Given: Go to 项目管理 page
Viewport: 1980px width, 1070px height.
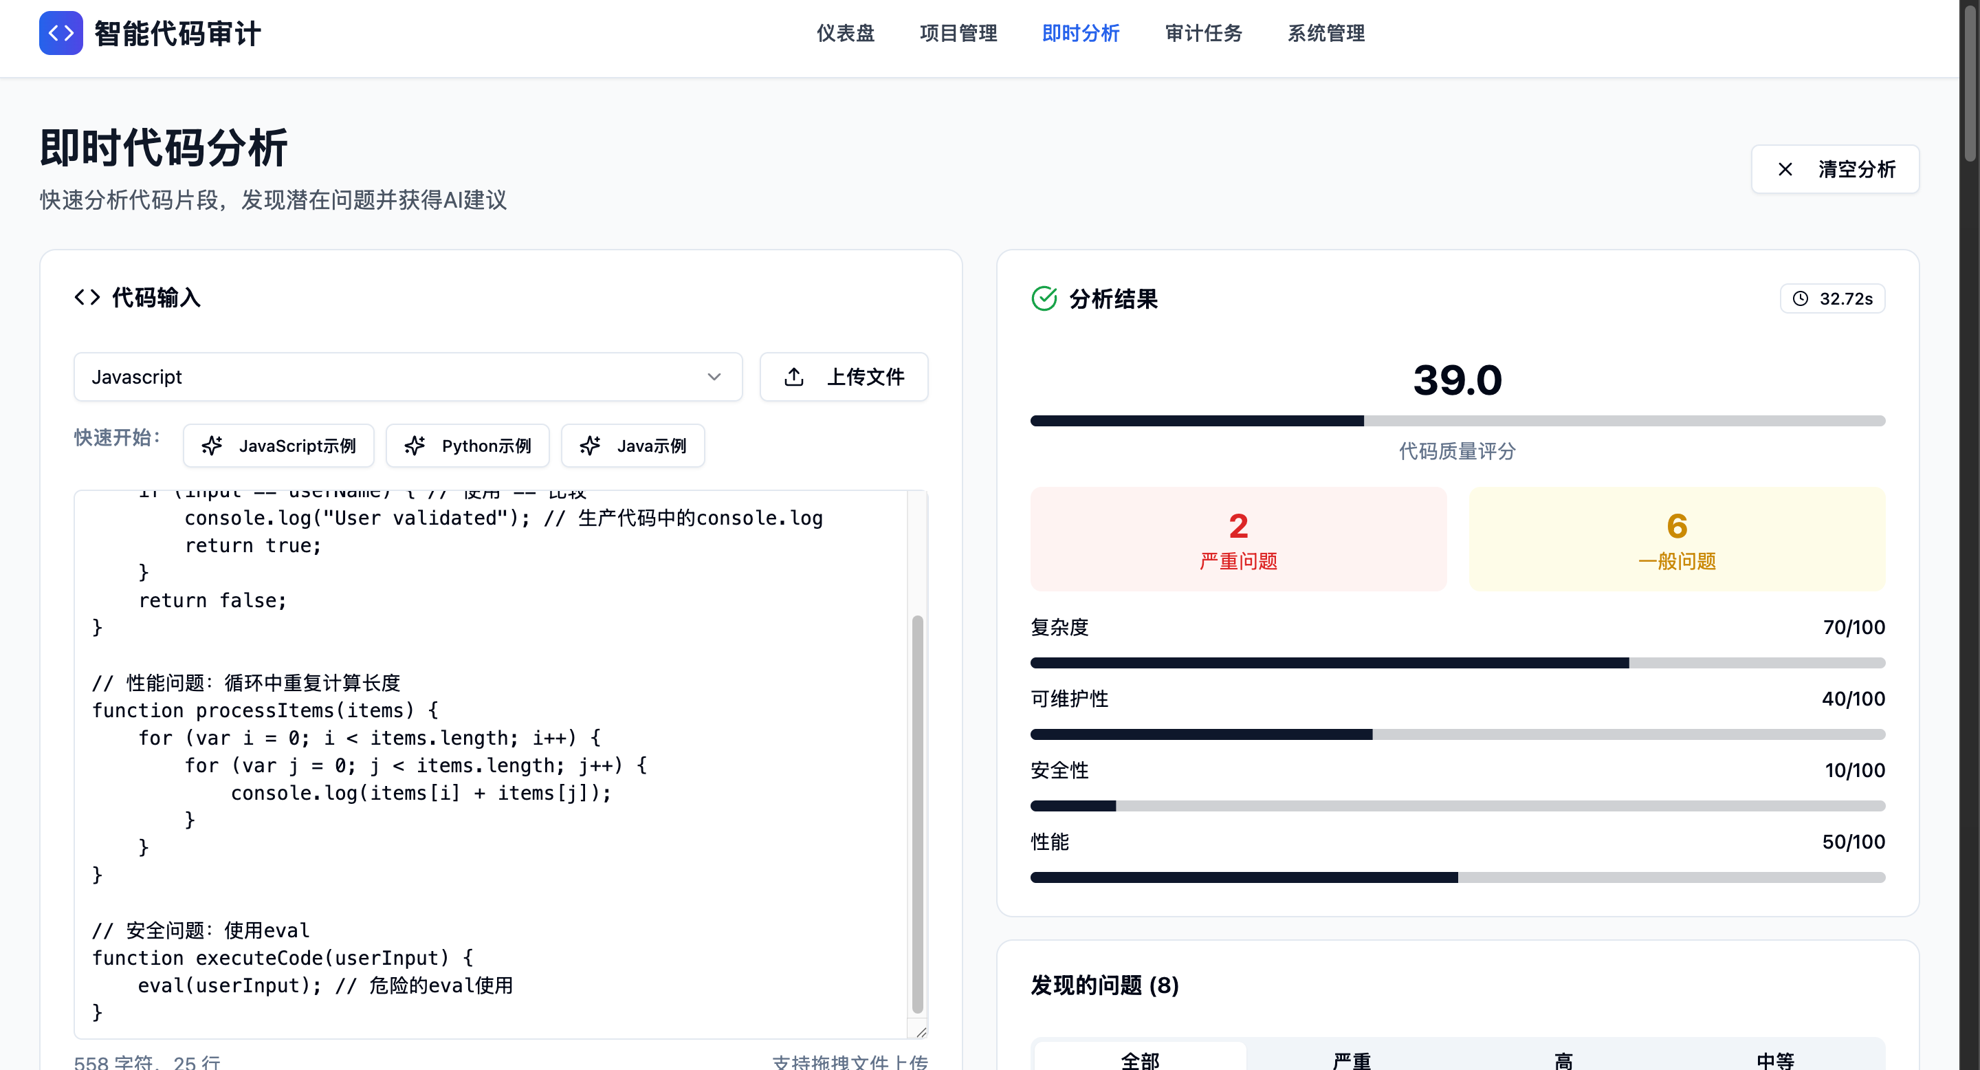Looking at the screenshot, I should click(x=958, y=33).
